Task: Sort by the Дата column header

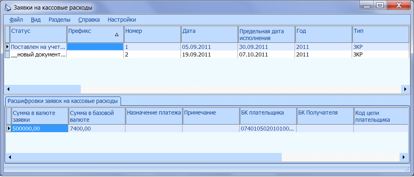Action: [209, 34]
